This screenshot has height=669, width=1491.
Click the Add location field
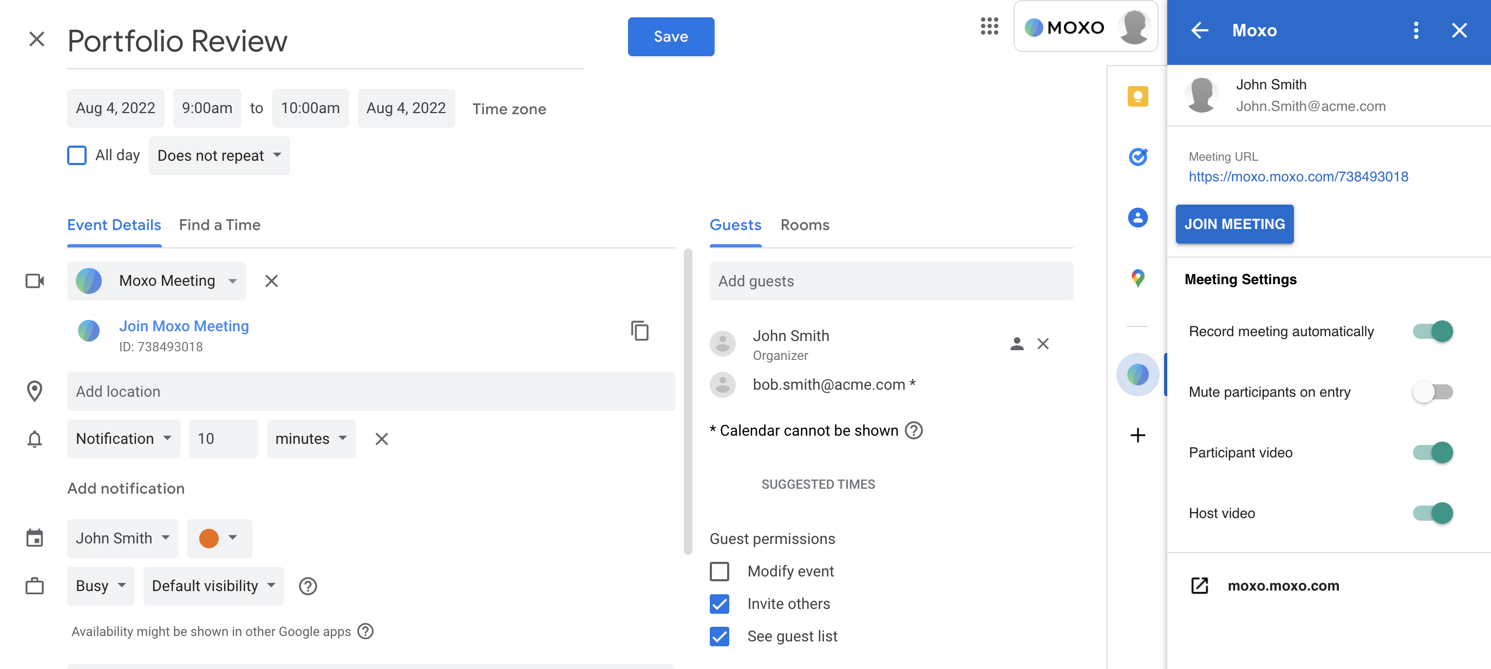pos(370,391)
